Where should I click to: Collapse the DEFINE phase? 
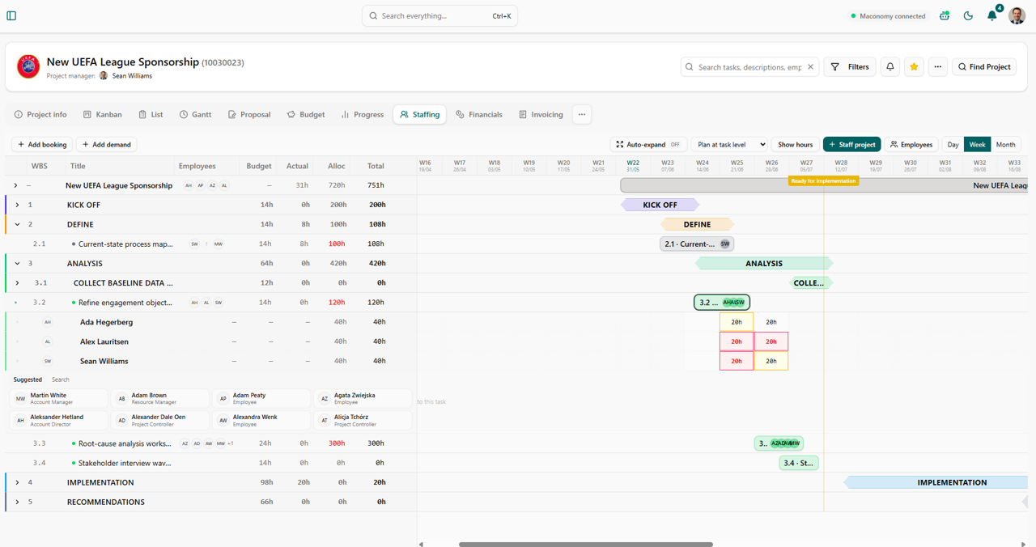tap(17, 224)
